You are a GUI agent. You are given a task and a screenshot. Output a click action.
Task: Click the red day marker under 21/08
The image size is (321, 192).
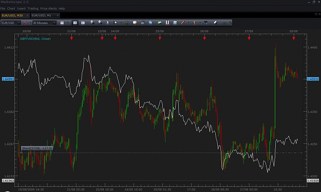(x=71, y=38)
